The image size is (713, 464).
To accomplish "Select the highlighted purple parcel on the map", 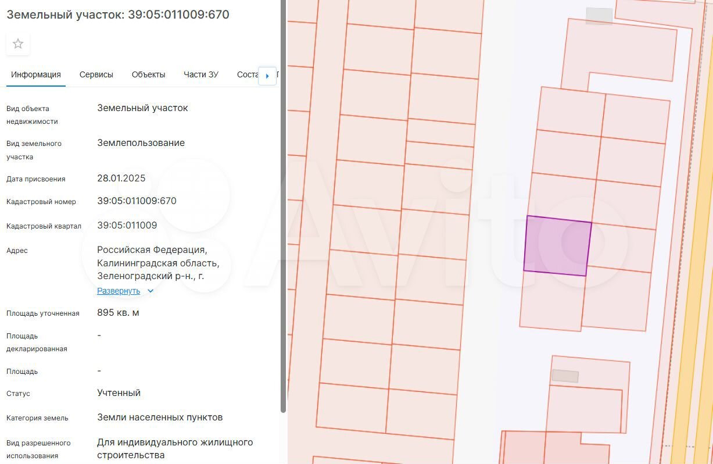I will pos(557,245).
